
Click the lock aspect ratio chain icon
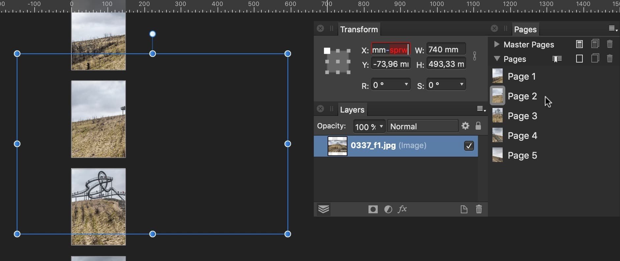point(475,56)
